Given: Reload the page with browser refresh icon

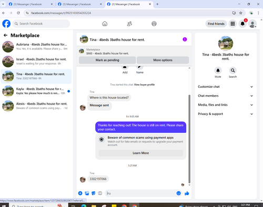Looking at the screenshot, I should (18, 13).
